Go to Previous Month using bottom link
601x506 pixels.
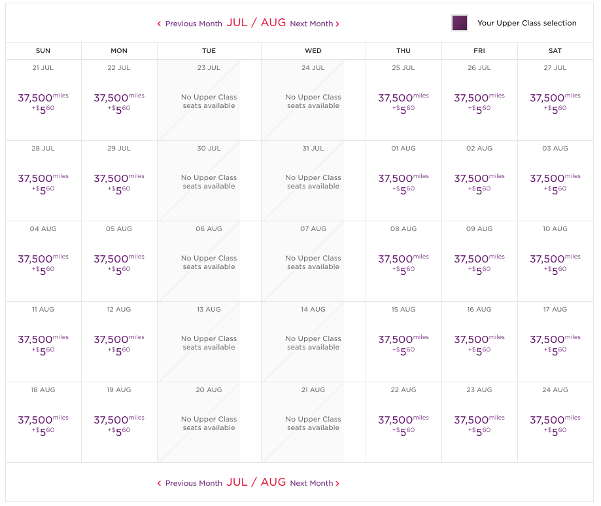(x=194, y=484)
